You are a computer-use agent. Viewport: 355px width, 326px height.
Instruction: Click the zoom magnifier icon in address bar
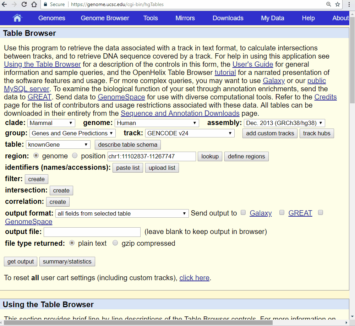pos(329,5)
